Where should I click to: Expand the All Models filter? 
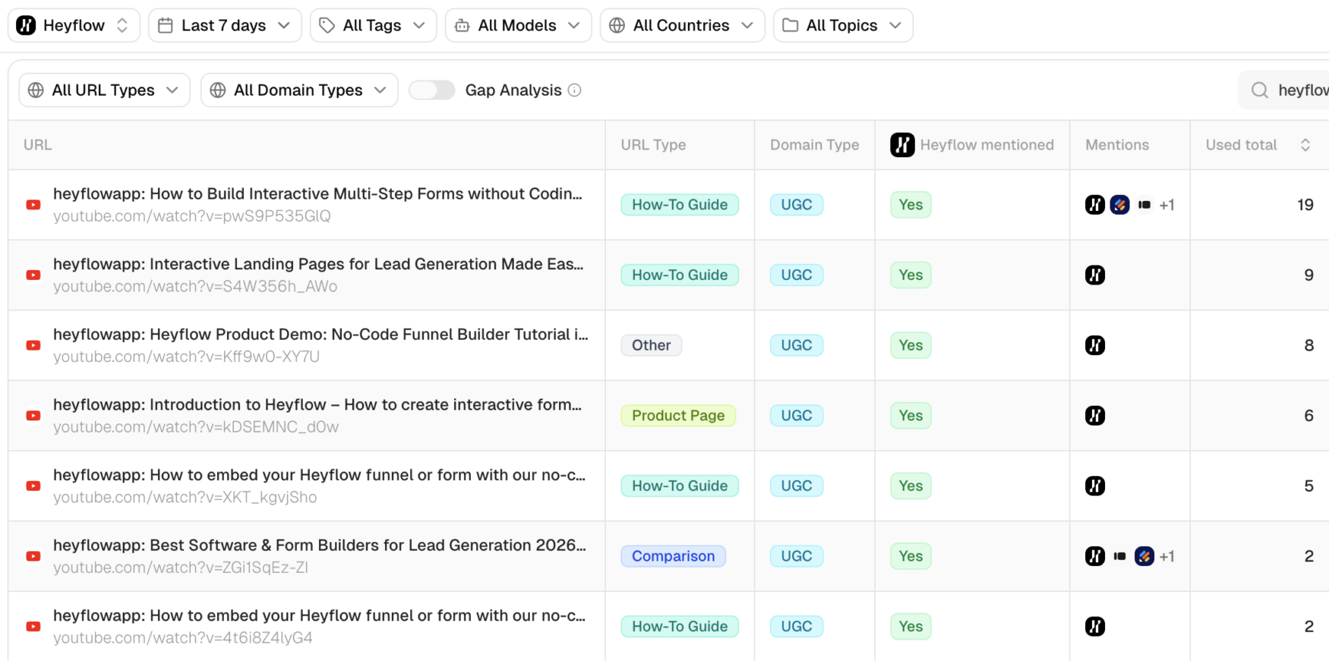point(518,26)
